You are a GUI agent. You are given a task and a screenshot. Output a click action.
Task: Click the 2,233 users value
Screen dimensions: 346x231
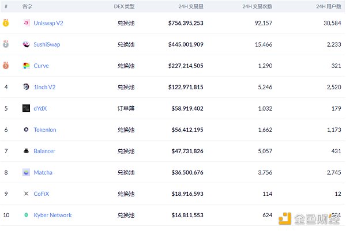[334, 44]
